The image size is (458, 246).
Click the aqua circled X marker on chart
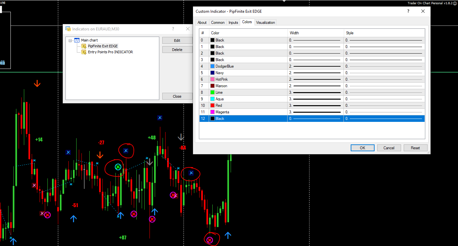(x=118, y=167)
